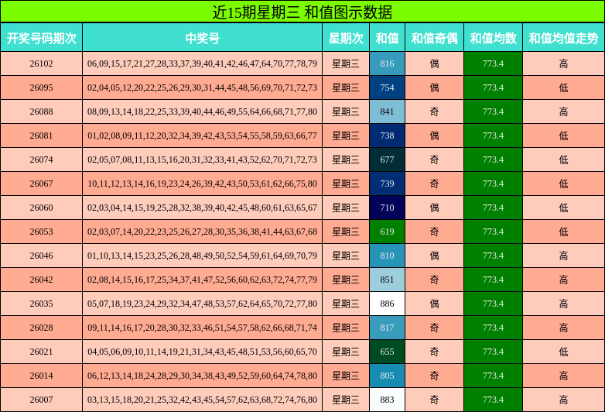Click winning numbers starting 04,05,06,09

[202, 352]
